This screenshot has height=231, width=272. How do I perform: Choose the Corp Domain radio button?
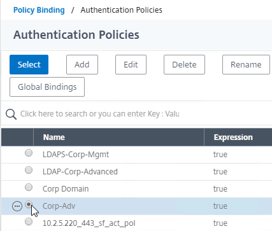29,187
